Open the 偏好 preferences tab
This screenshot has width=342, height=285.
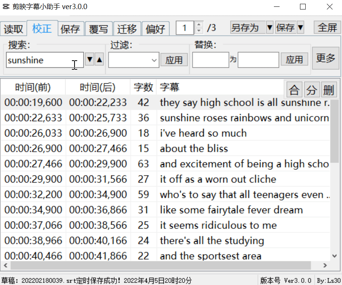[x=155, y=28]
